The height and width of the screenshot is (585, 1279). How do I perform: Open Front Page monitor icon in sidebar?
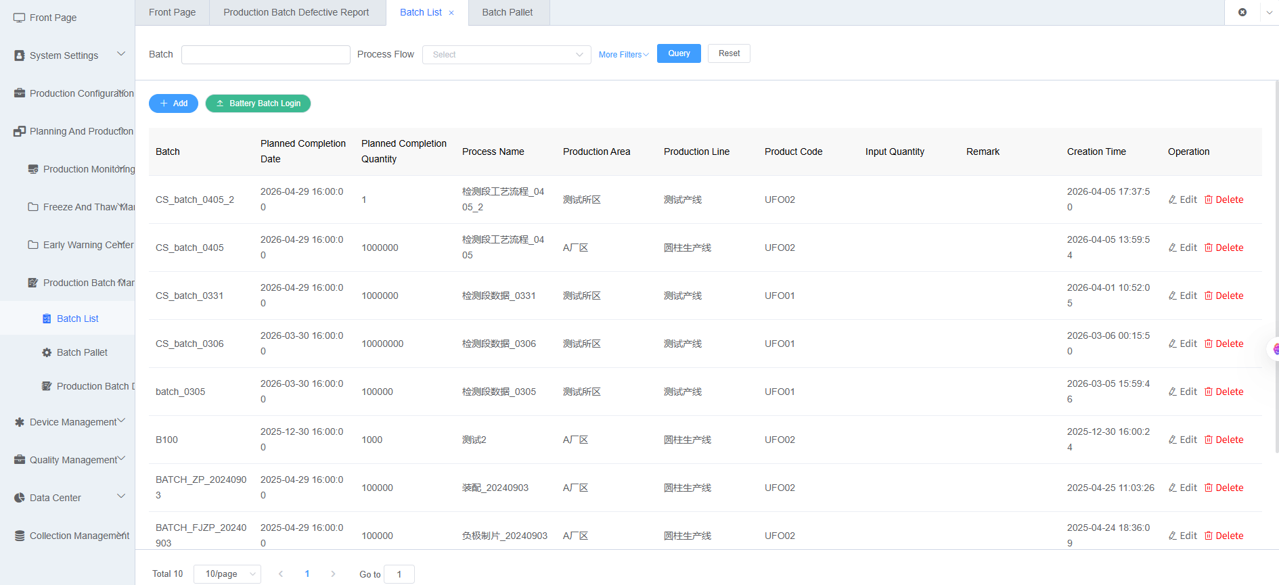pos(19,18)
